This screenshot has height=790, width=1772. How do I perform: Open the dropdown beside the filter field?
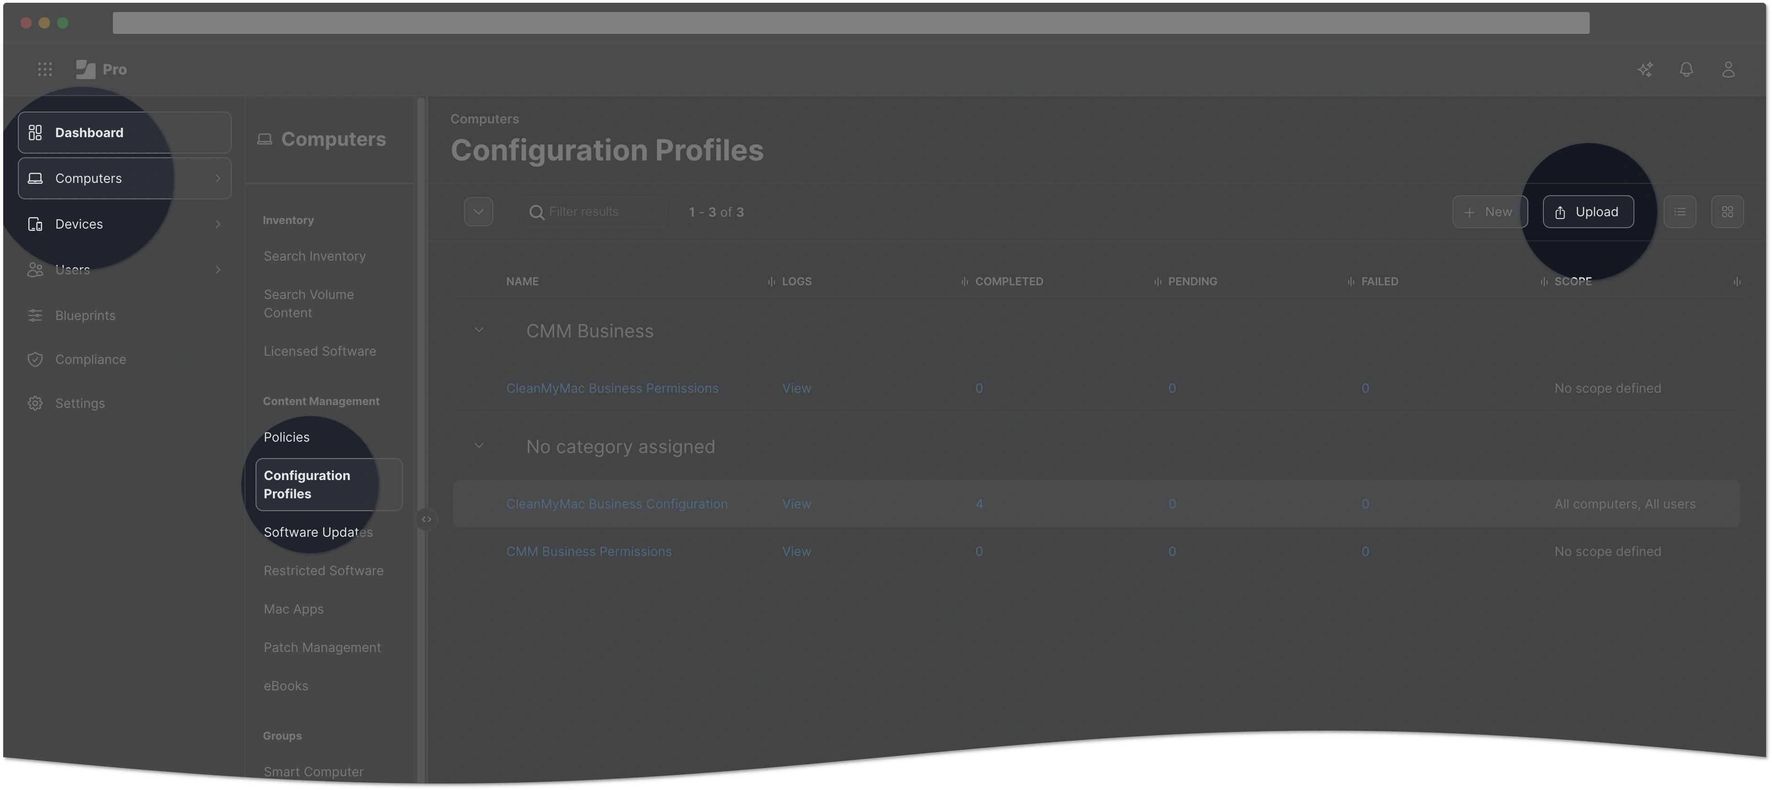(x=478, y=212)
